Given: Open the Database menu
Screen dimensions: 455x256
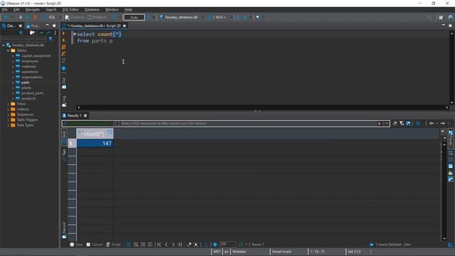Looking at the screenshot, I should [92, 9].
